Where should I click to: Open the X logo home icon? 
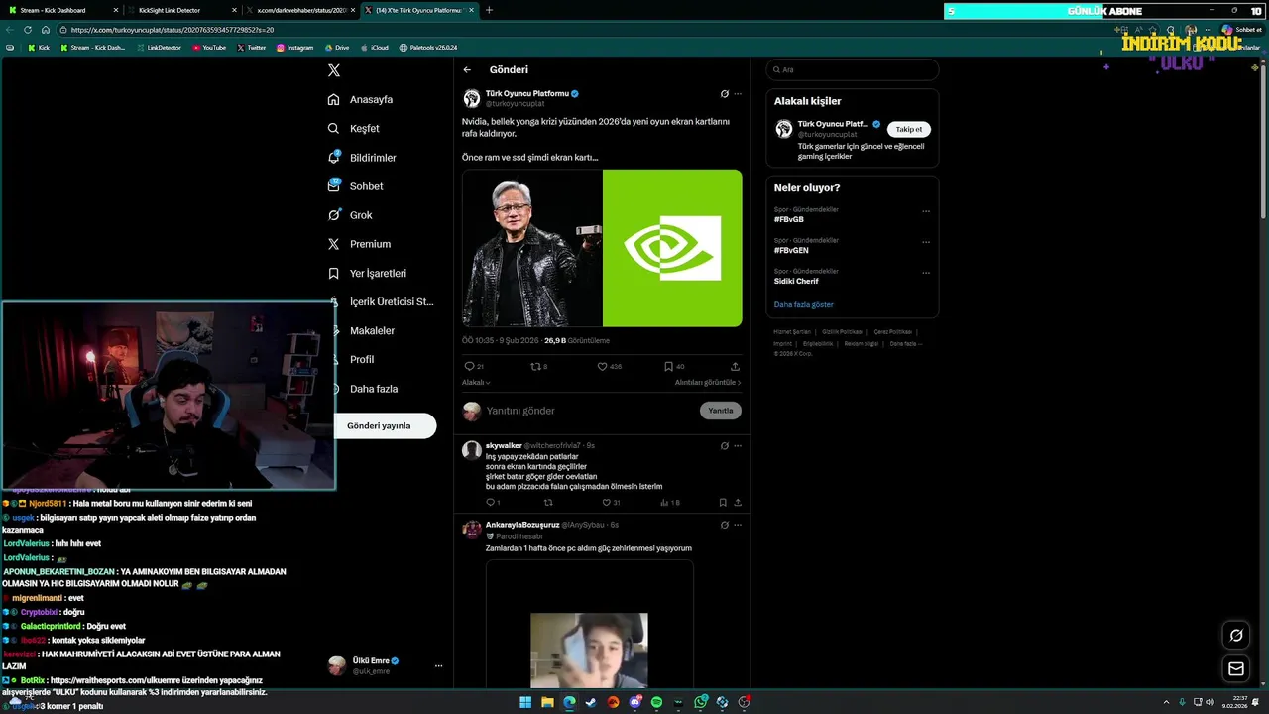(x=334, y=70)
